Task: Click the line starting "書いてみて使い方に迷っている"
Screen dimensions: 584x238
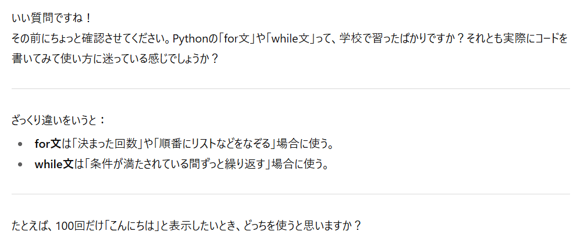Action: pyautogui.click(x=115, y=59)
